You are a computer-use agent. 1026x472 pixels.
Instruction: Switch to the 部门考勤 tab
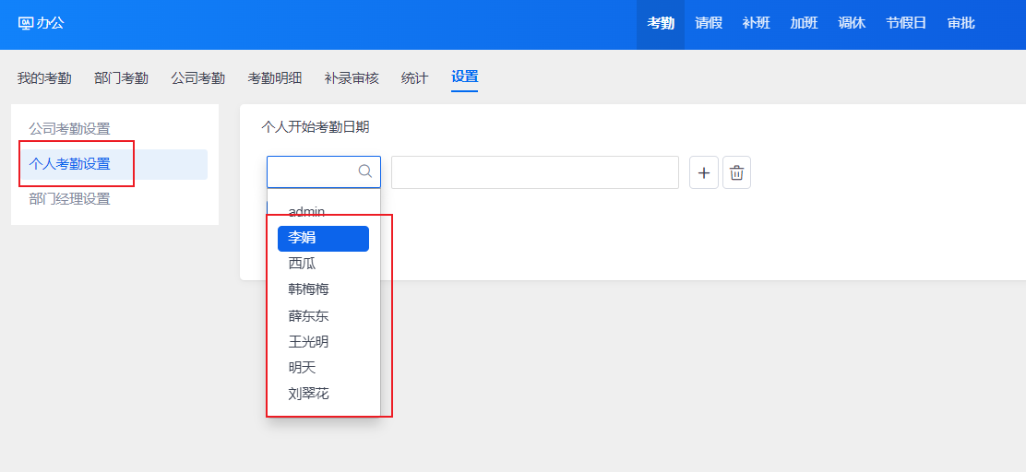[121, 78]
